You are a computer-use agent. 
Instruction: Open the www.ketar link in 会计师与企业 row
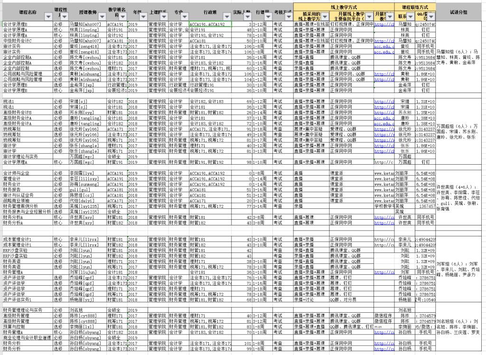383,174
